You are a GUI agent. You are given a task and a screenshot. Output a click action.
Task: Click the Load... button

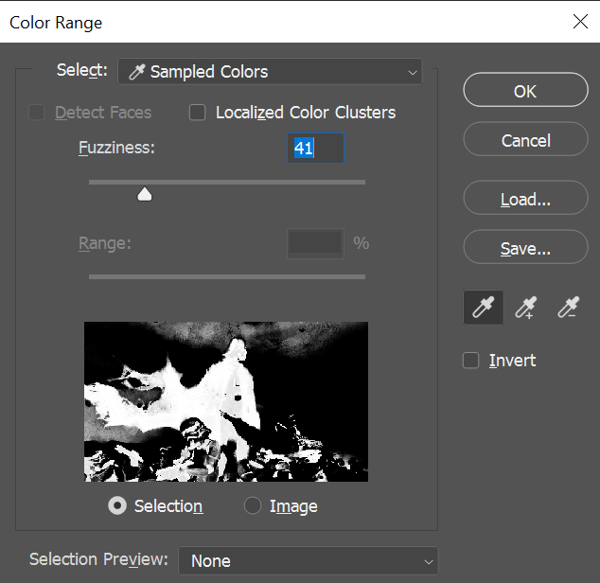click(x=525, y=198)
